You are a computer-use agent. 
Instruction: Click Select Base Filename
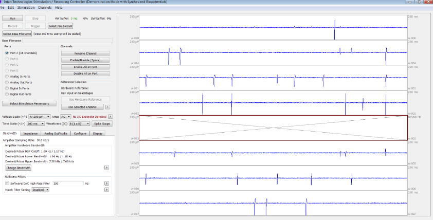click(17, 34)
